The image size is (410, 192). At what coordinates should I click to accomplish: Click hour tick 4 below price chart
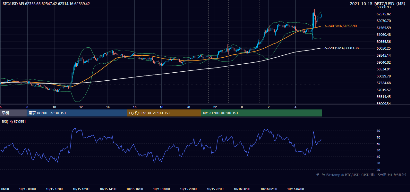point(295,107)
